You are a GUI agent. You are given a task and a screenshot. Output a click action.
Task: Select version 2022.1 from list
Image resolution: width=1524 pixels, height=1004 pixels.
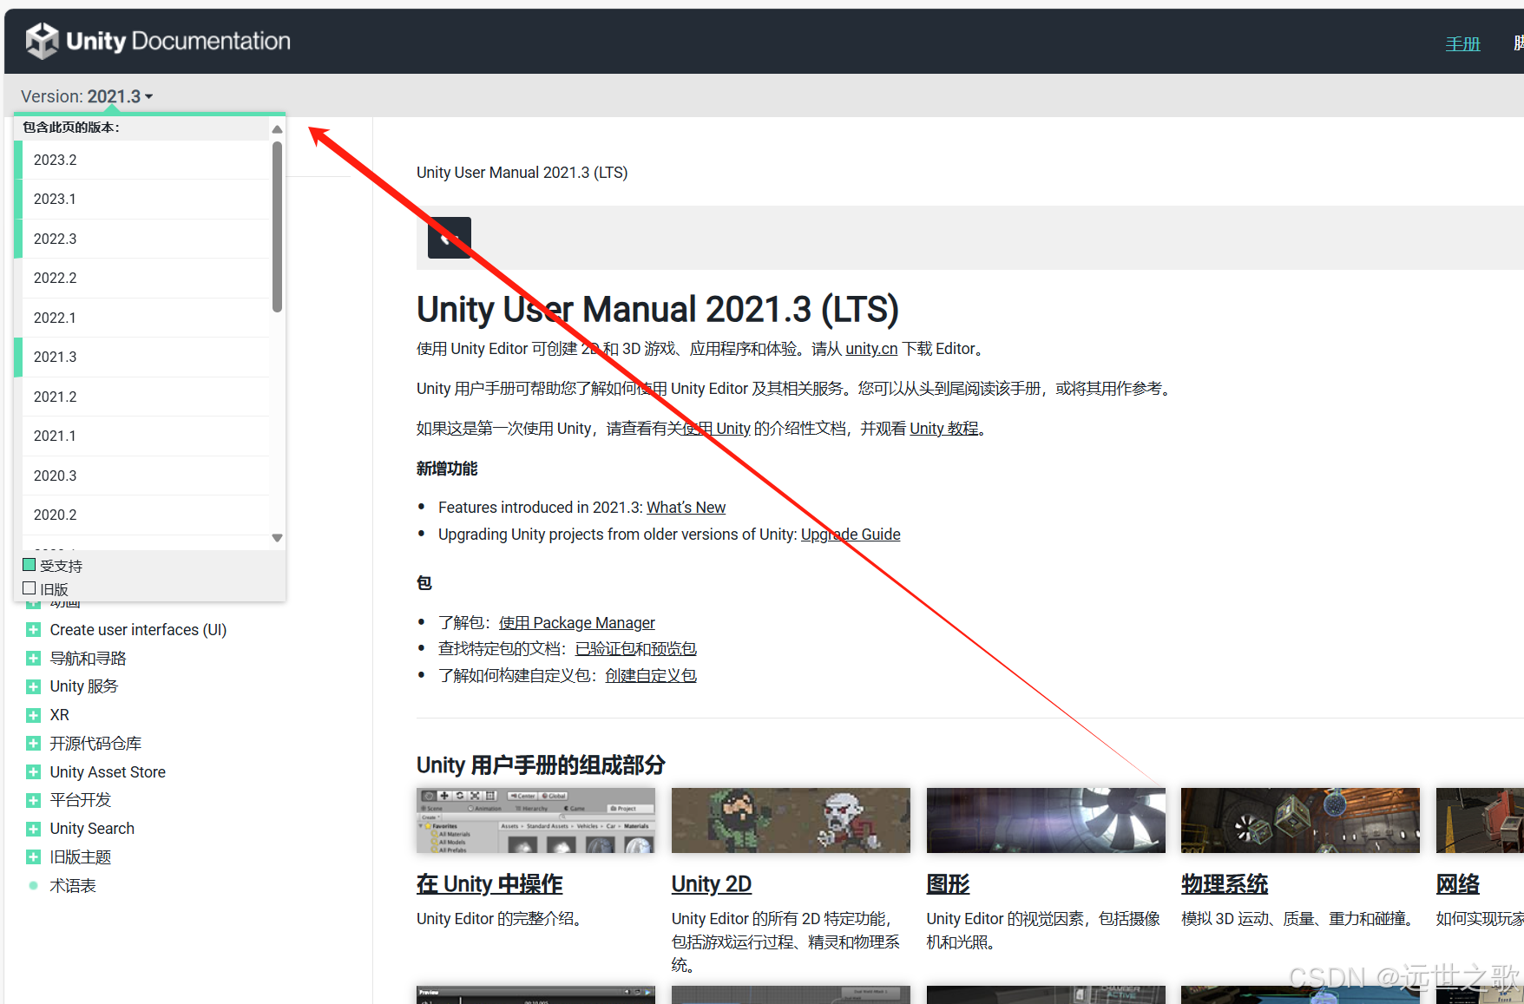coord(146,318)
